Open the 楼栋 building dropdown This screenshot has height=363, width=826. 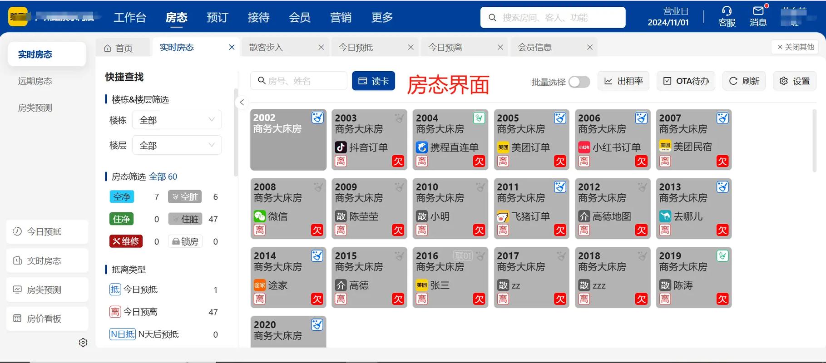(177, 120)
